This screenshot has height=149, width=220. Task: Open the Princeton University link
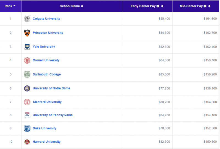pyautogui.click(x=48, y=33)
